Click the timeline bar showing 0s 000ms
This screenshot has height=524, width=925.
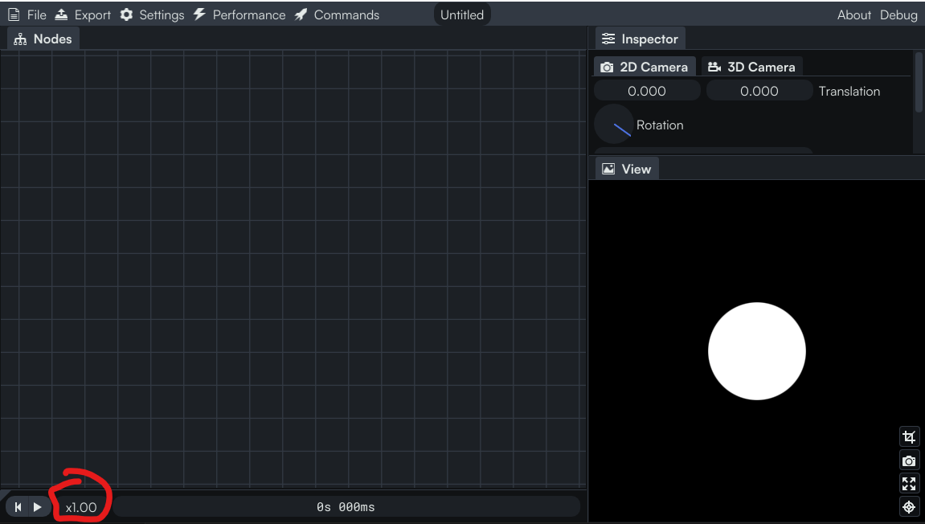(x=346, y=507)
